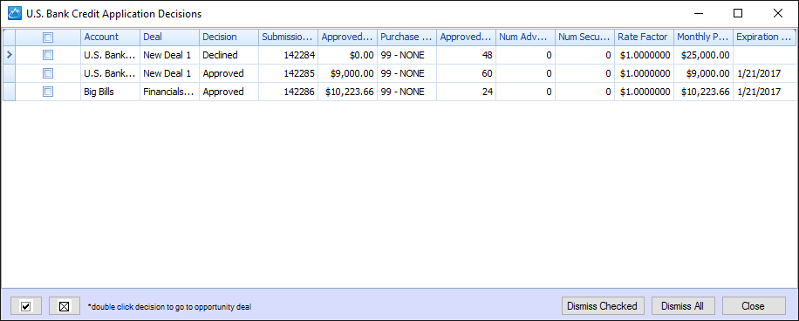Click the approved term value 24
Image resolution: width=799 pixels, height=321 pixels.
click(x=466, y=92)
